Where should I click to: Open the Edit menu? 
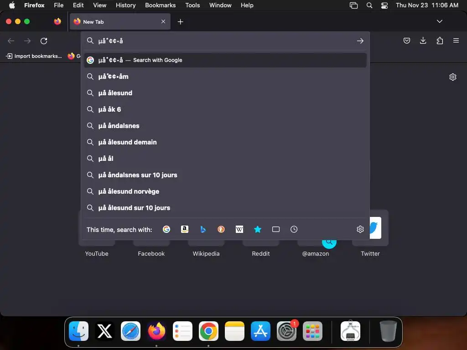click(78, 5)
